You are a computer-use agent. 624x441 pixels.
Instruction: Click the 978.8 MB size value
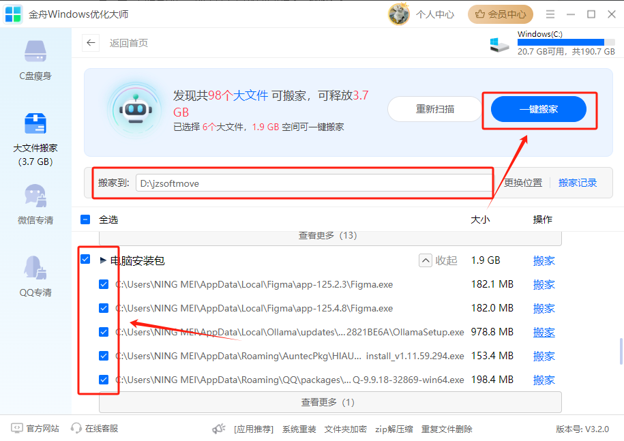click(x=492, y=332)
